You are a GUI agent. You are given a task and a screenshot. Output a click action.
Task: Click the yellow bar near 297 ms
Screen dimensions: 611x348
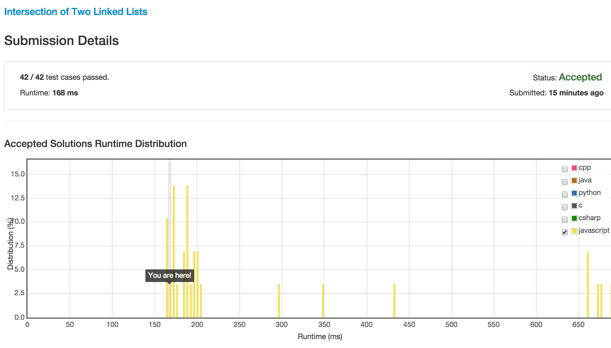[x=279, y=301]
